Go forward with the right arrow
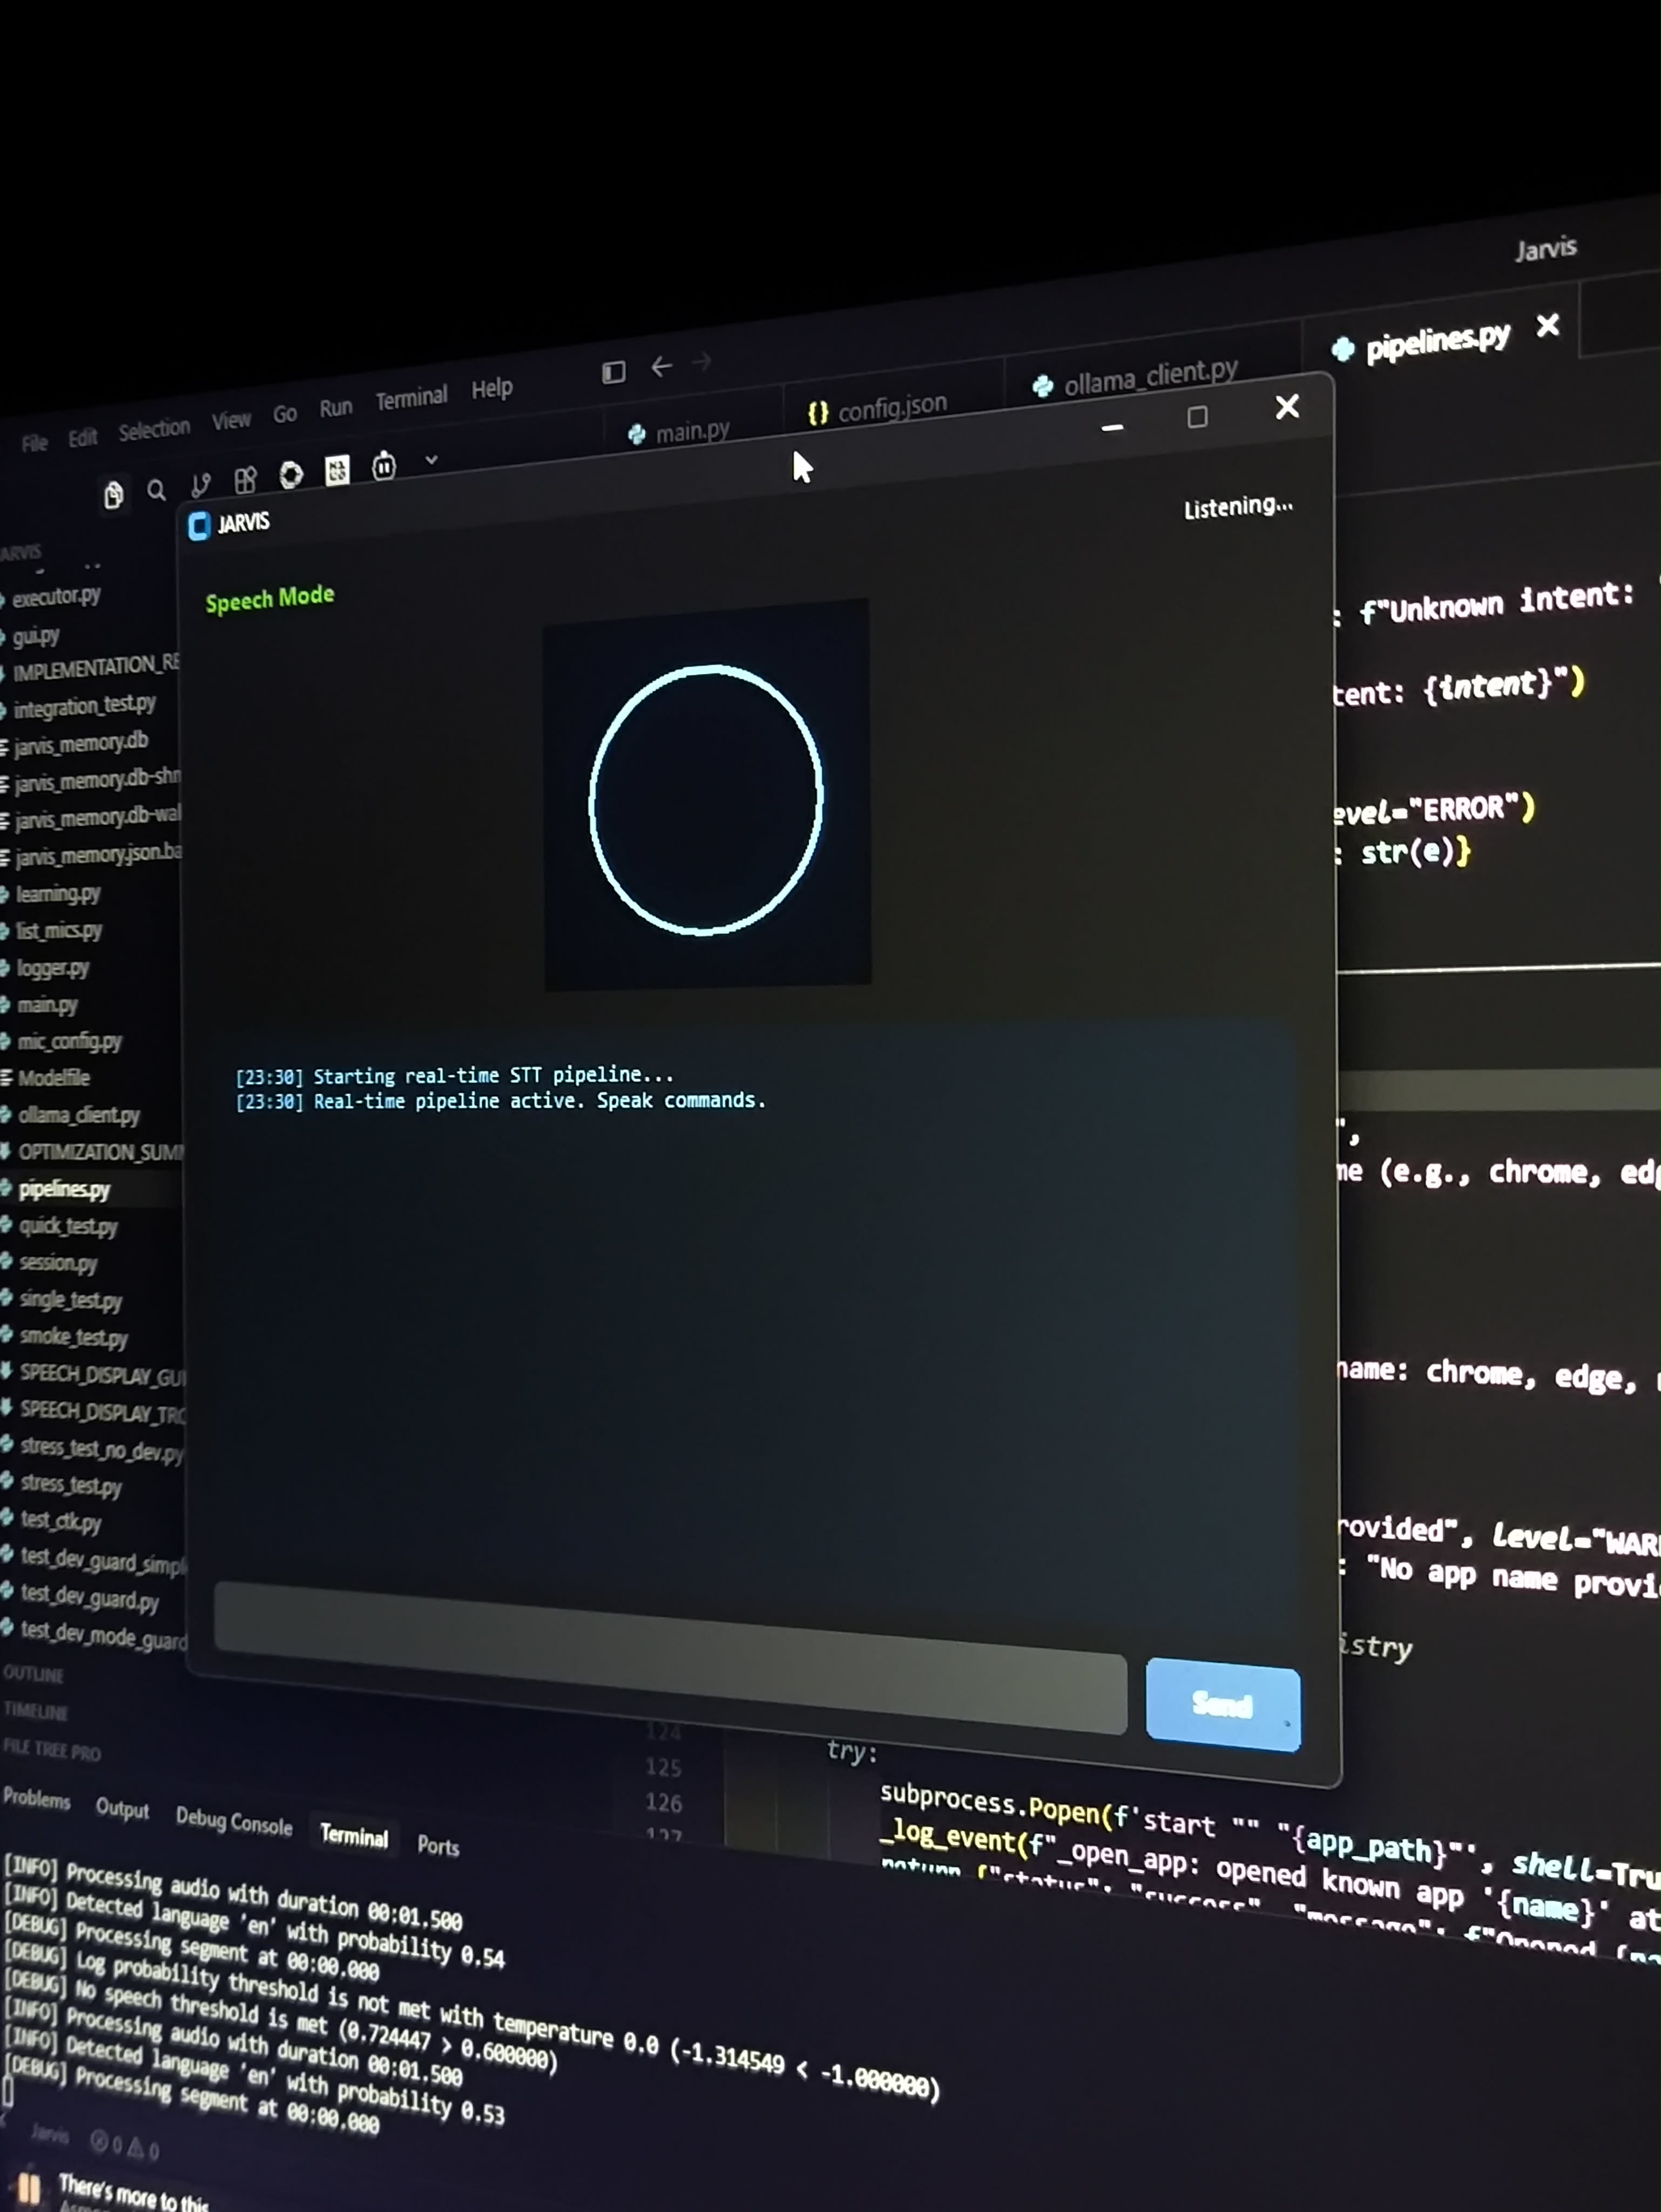The image size is (1661, 2212). 702,361
